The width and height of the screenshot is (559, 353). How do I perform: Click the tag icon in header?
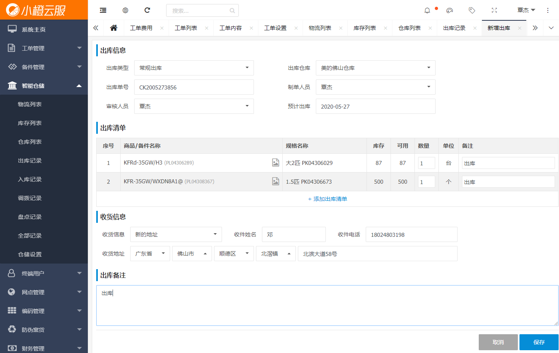[x=472, y=10]
